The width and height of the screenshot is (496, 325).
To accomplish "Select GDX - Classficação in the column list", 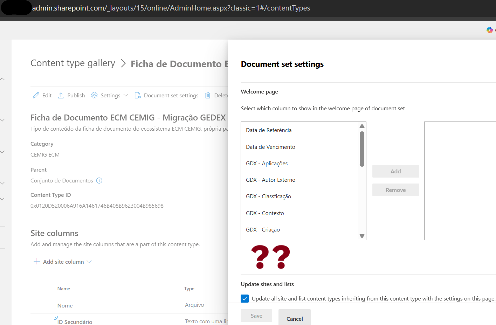I will click(x=268, y=196).
